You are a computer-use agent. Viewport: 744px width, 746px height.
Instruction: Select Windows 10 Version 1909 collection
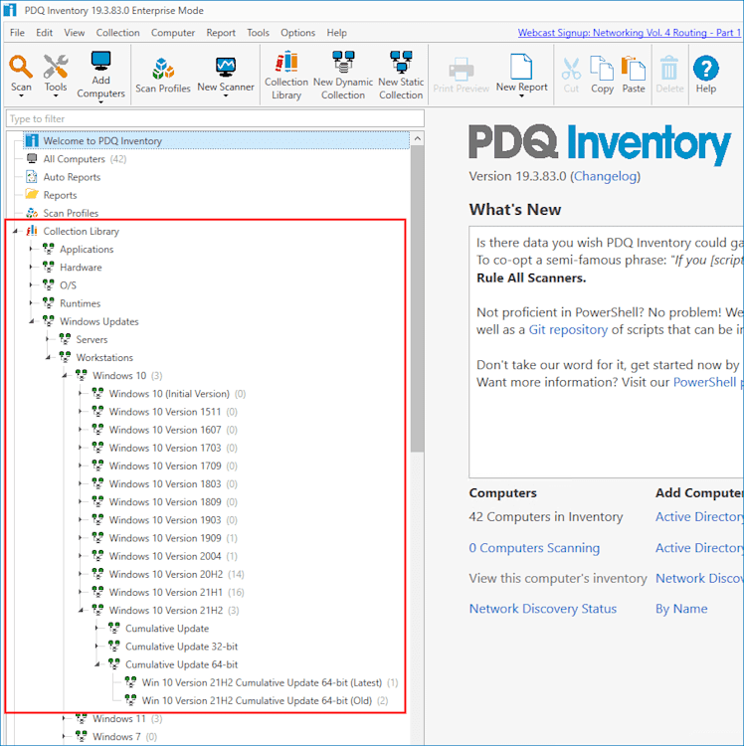[165, 538]
